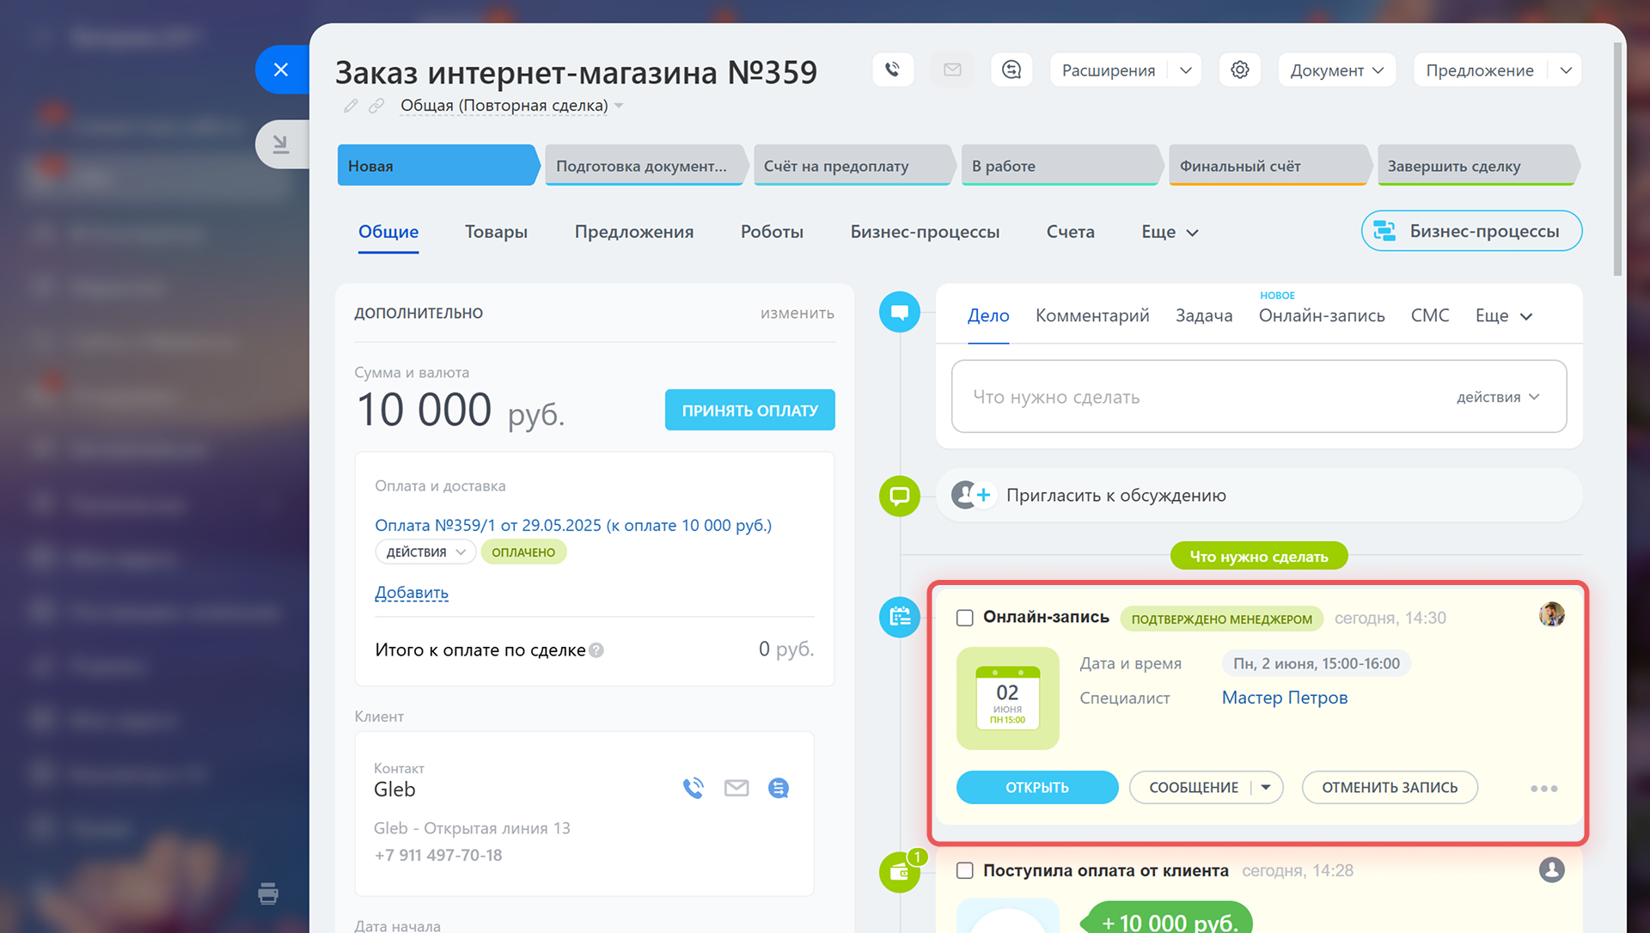The image size is (1650, 933).
Task: Click the printer icon at bottom left
Action: tap(268, 893)
